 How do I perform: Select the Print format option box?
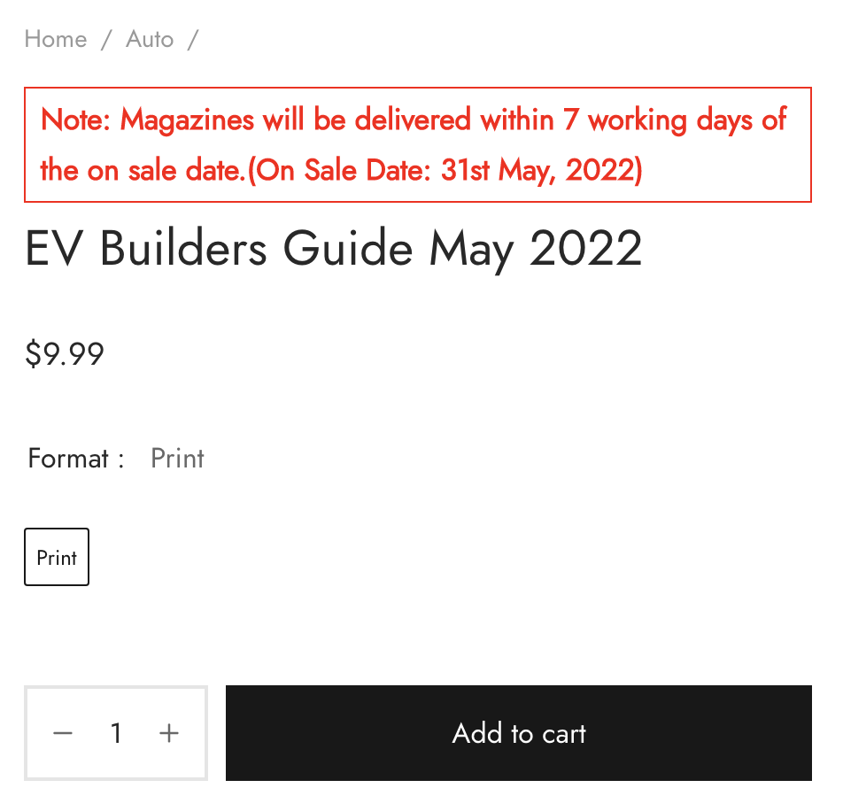(x=57, y=557)
